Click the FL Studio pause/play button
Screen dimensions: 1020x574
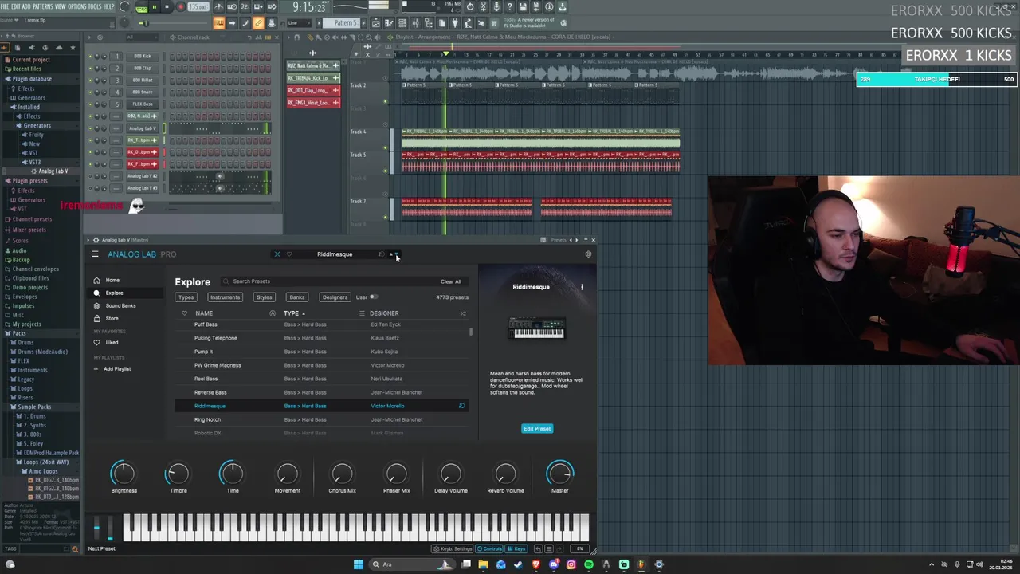click(x=154, y=7)
